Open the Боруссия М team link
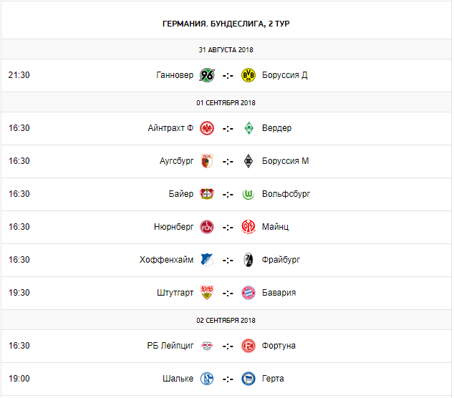Screen dimensions: 454x398 click(x=285, y=161)
